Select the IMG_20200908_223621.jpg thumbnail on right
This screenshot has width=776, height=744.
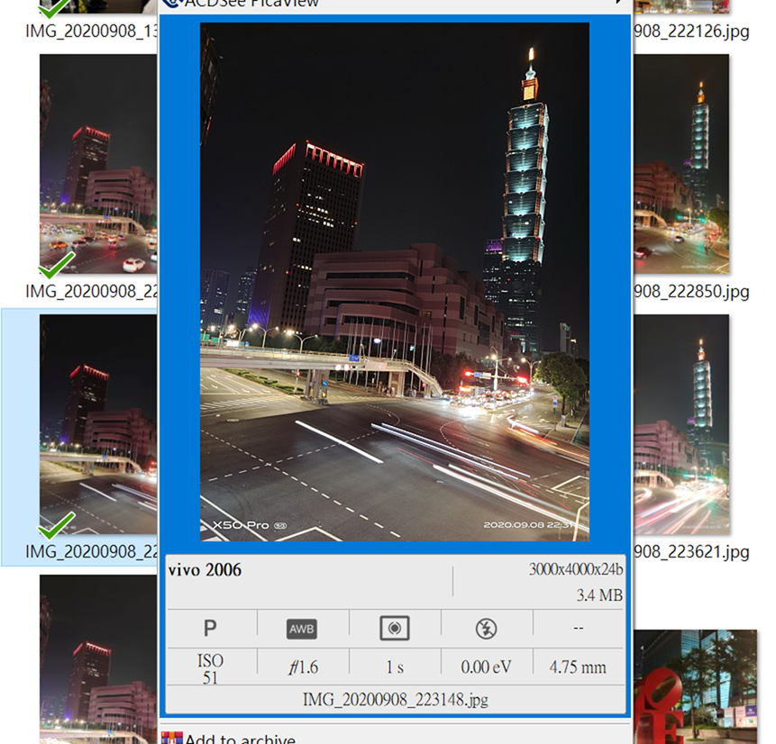tap(682, 423)
